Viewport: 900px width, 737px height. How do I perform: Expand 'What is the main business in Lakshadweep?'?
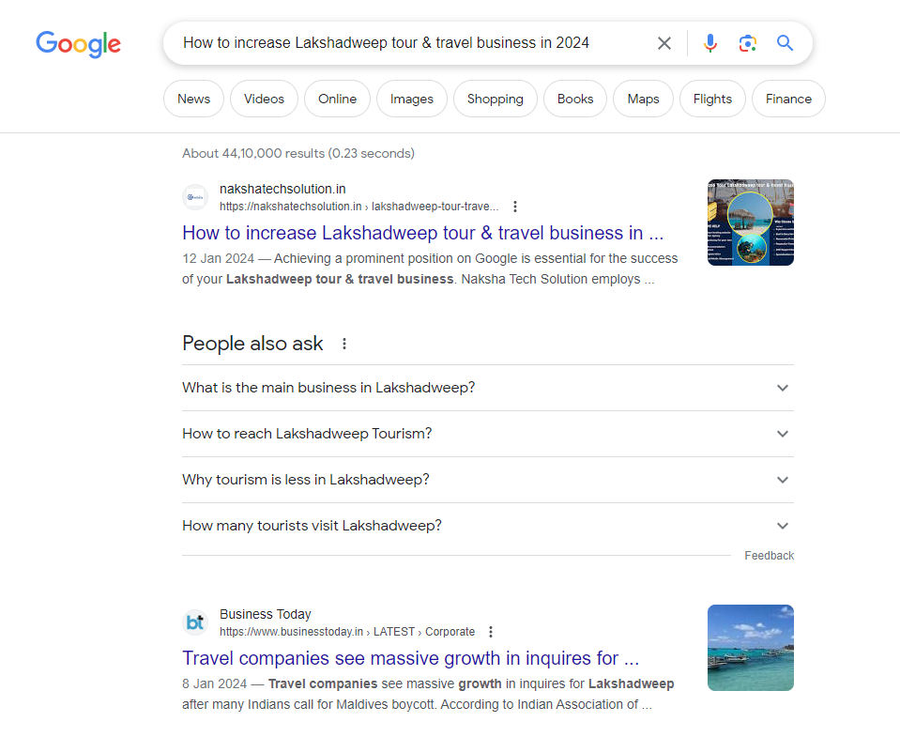tap(488, 388)
